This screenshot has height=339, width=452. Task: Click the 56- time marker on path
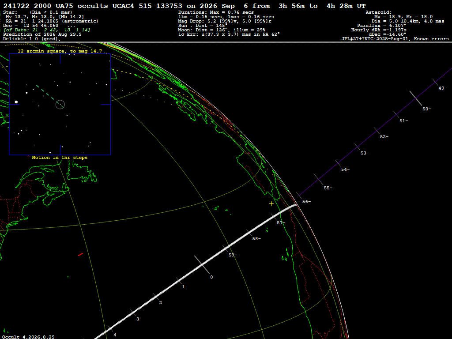(x=306, y=201)
